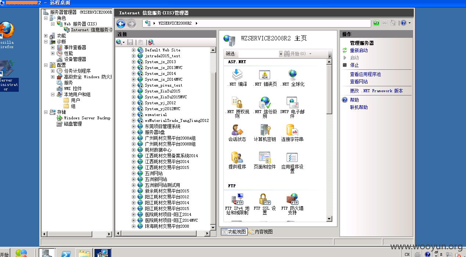466x257 pixels.
Task: Expand the 高级安全 Windows 防火墙 node
Action: (53, 77)
